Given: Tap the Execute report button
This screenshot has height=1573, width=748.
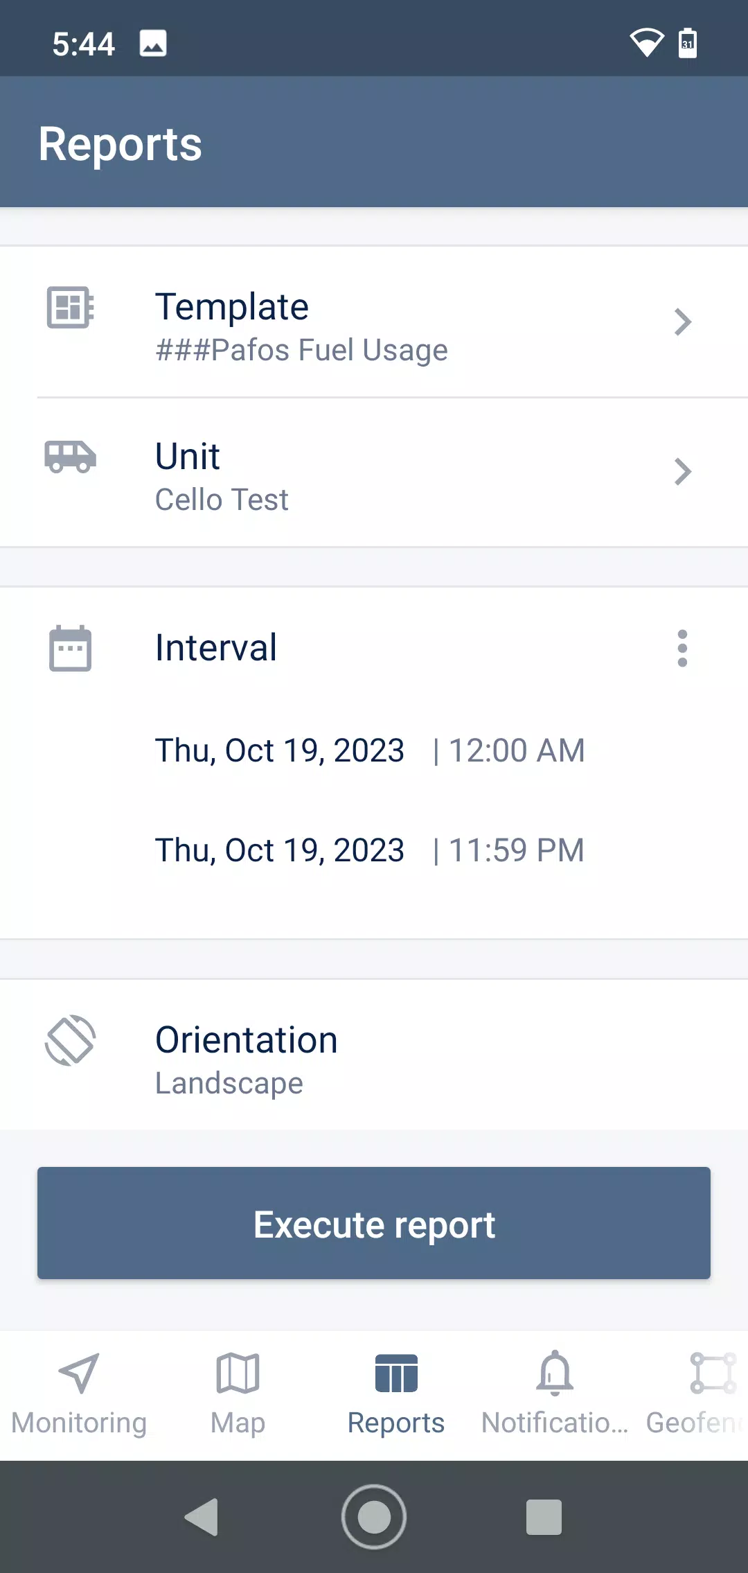Looking at the screenshot, I should pos(374,1223).
